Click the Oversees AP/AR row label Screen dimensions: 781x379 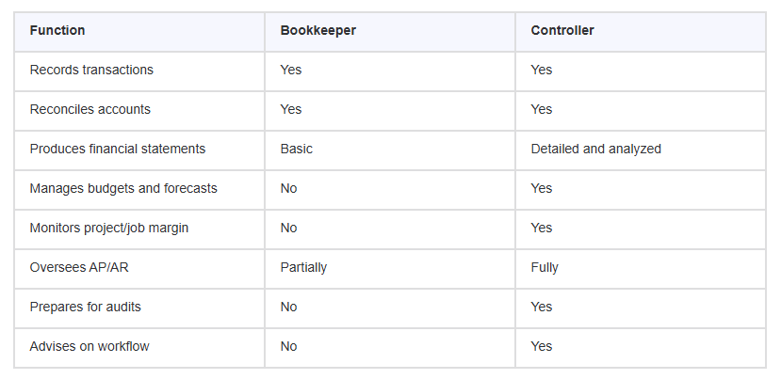point(79,268)
